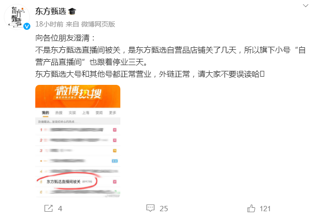Click the blue verified badge on avatar
The height and width of the screenshot is (217, 318).
tap(27, 27)
